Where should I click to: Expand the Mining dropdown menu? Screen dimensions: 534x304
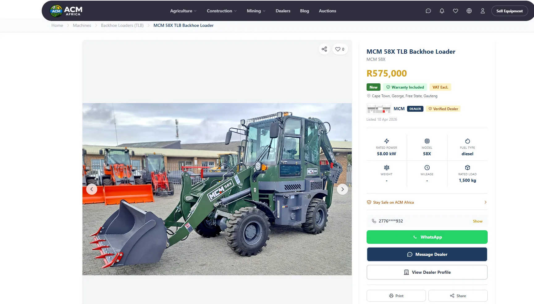pyautogui.click(x=256, y=11)
